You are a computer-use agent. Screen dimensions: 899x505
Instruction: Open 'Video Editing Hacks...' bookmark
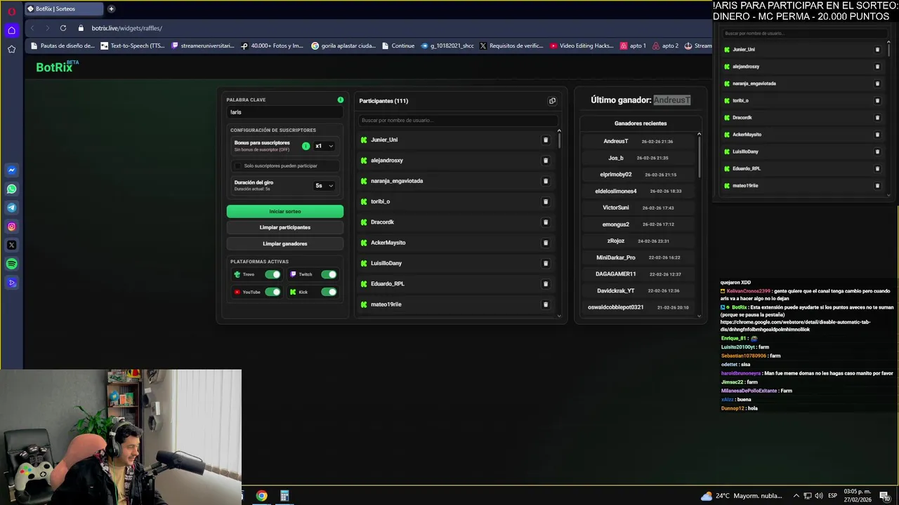tap(582, 46)
